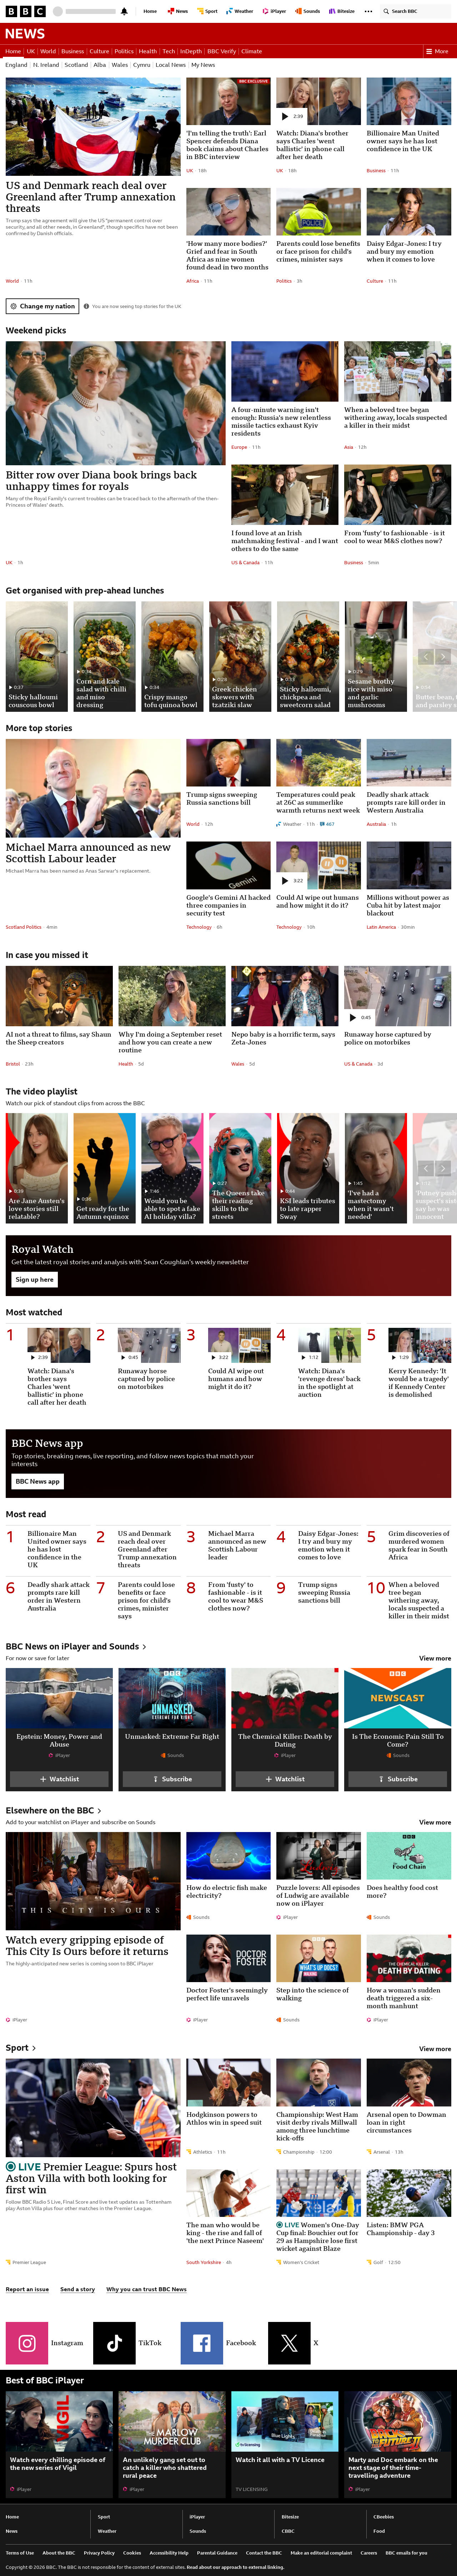Viewport: 457px width, 2576px height.
Task: Open This City Is Ours promo image
Action: 93,1881
